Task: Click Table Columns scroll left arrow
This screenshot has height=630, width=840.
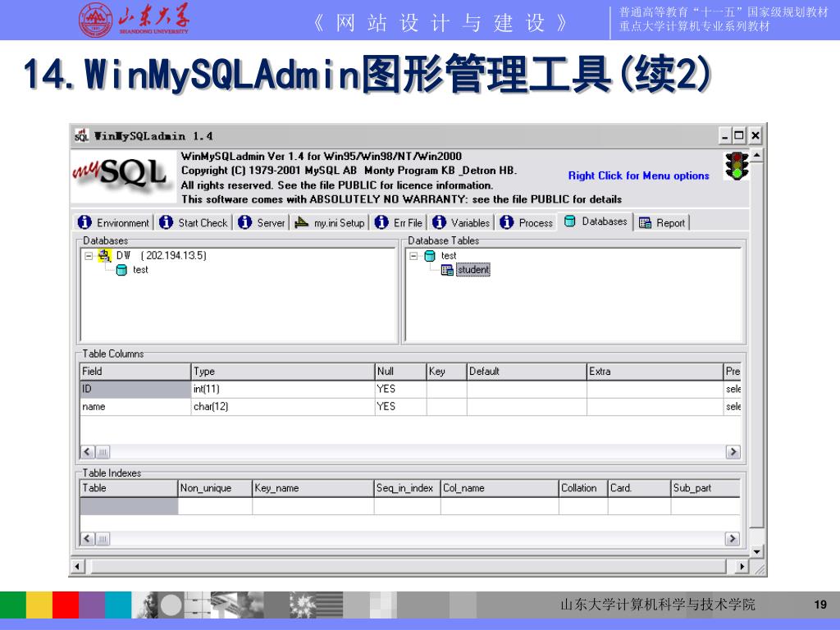Action: click(x=87, y=452)
